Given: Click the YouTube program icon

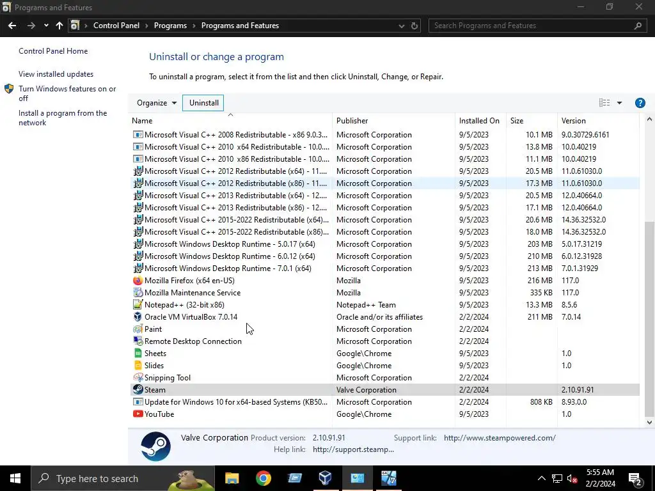Looking at the screenshot, I should point(138,414).
